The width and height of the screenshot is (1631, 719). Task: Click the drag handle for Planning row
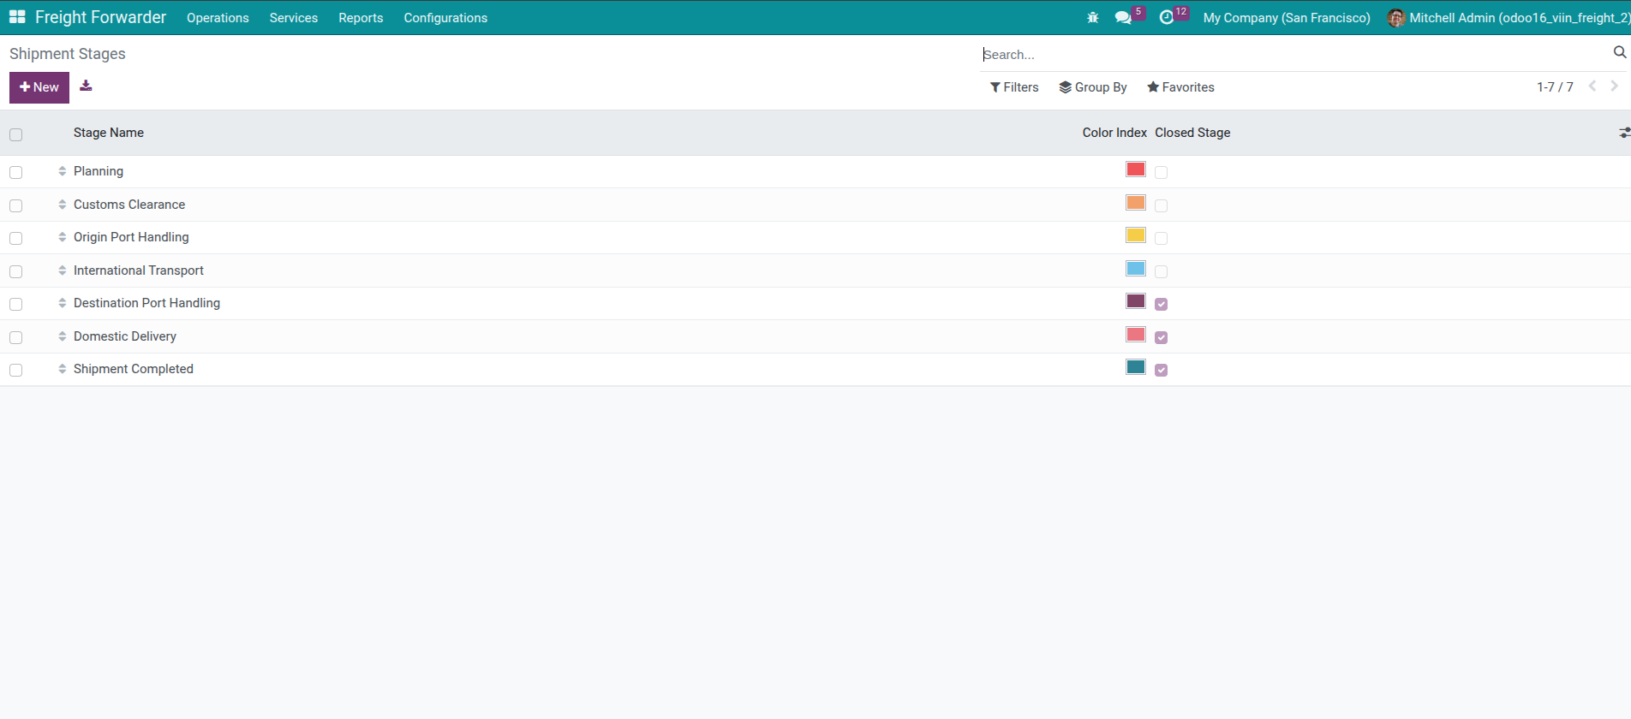[63, 171]
